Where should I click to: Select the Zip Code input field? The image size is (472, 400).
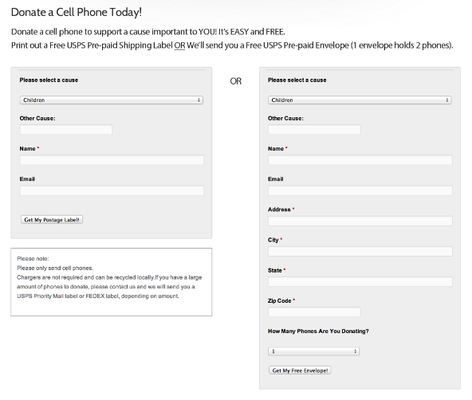[314, 312]
